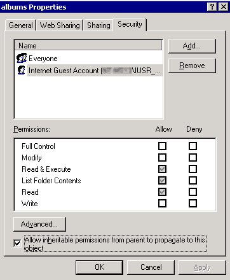
Task: Click the Name column header
Action: 88,46
